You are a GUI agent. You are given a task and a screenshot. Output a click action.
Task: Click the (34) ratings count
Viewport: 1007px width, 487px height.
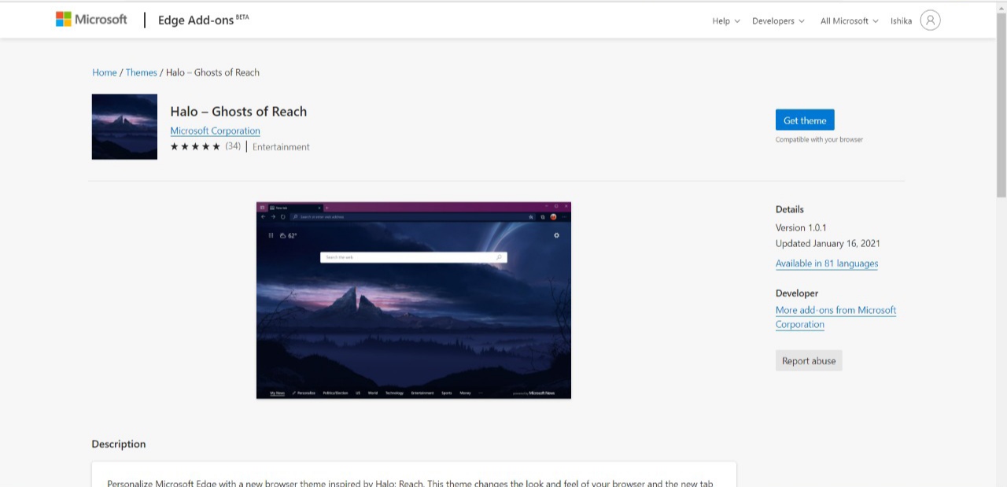pyautogui.click(x=233, y=146)
